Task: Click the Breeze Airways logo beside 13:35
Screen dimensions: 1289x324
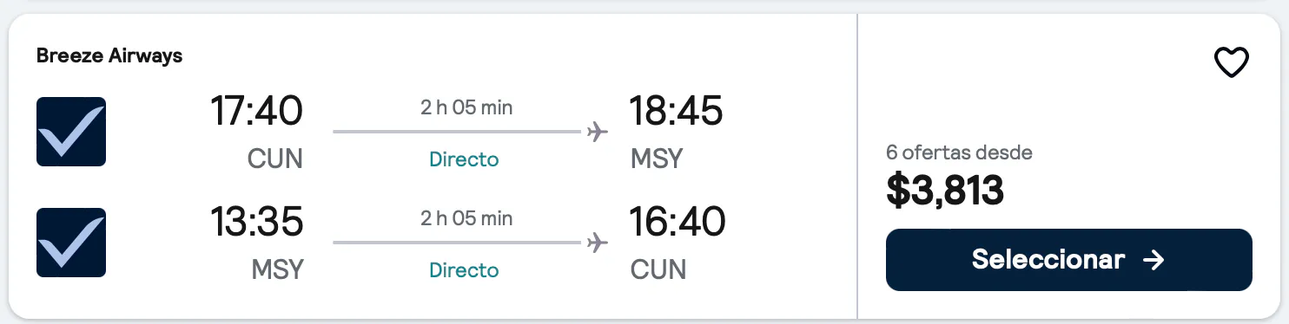Action: point(71,243)
